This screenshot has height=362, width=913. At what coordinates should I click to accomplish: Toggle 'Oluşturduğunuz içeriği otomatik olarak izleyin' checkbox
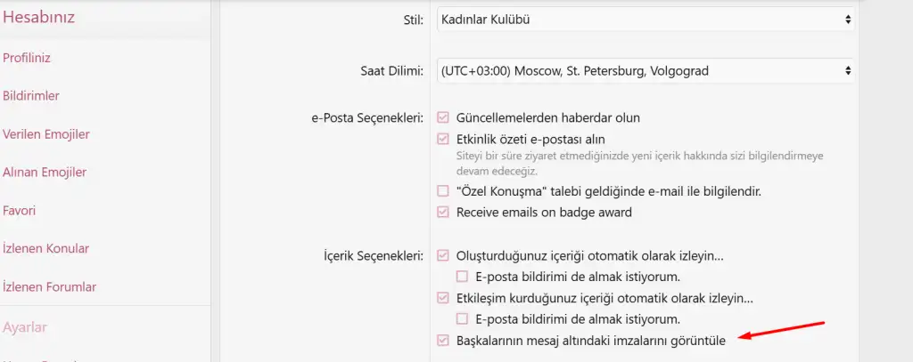click(443, 256)
